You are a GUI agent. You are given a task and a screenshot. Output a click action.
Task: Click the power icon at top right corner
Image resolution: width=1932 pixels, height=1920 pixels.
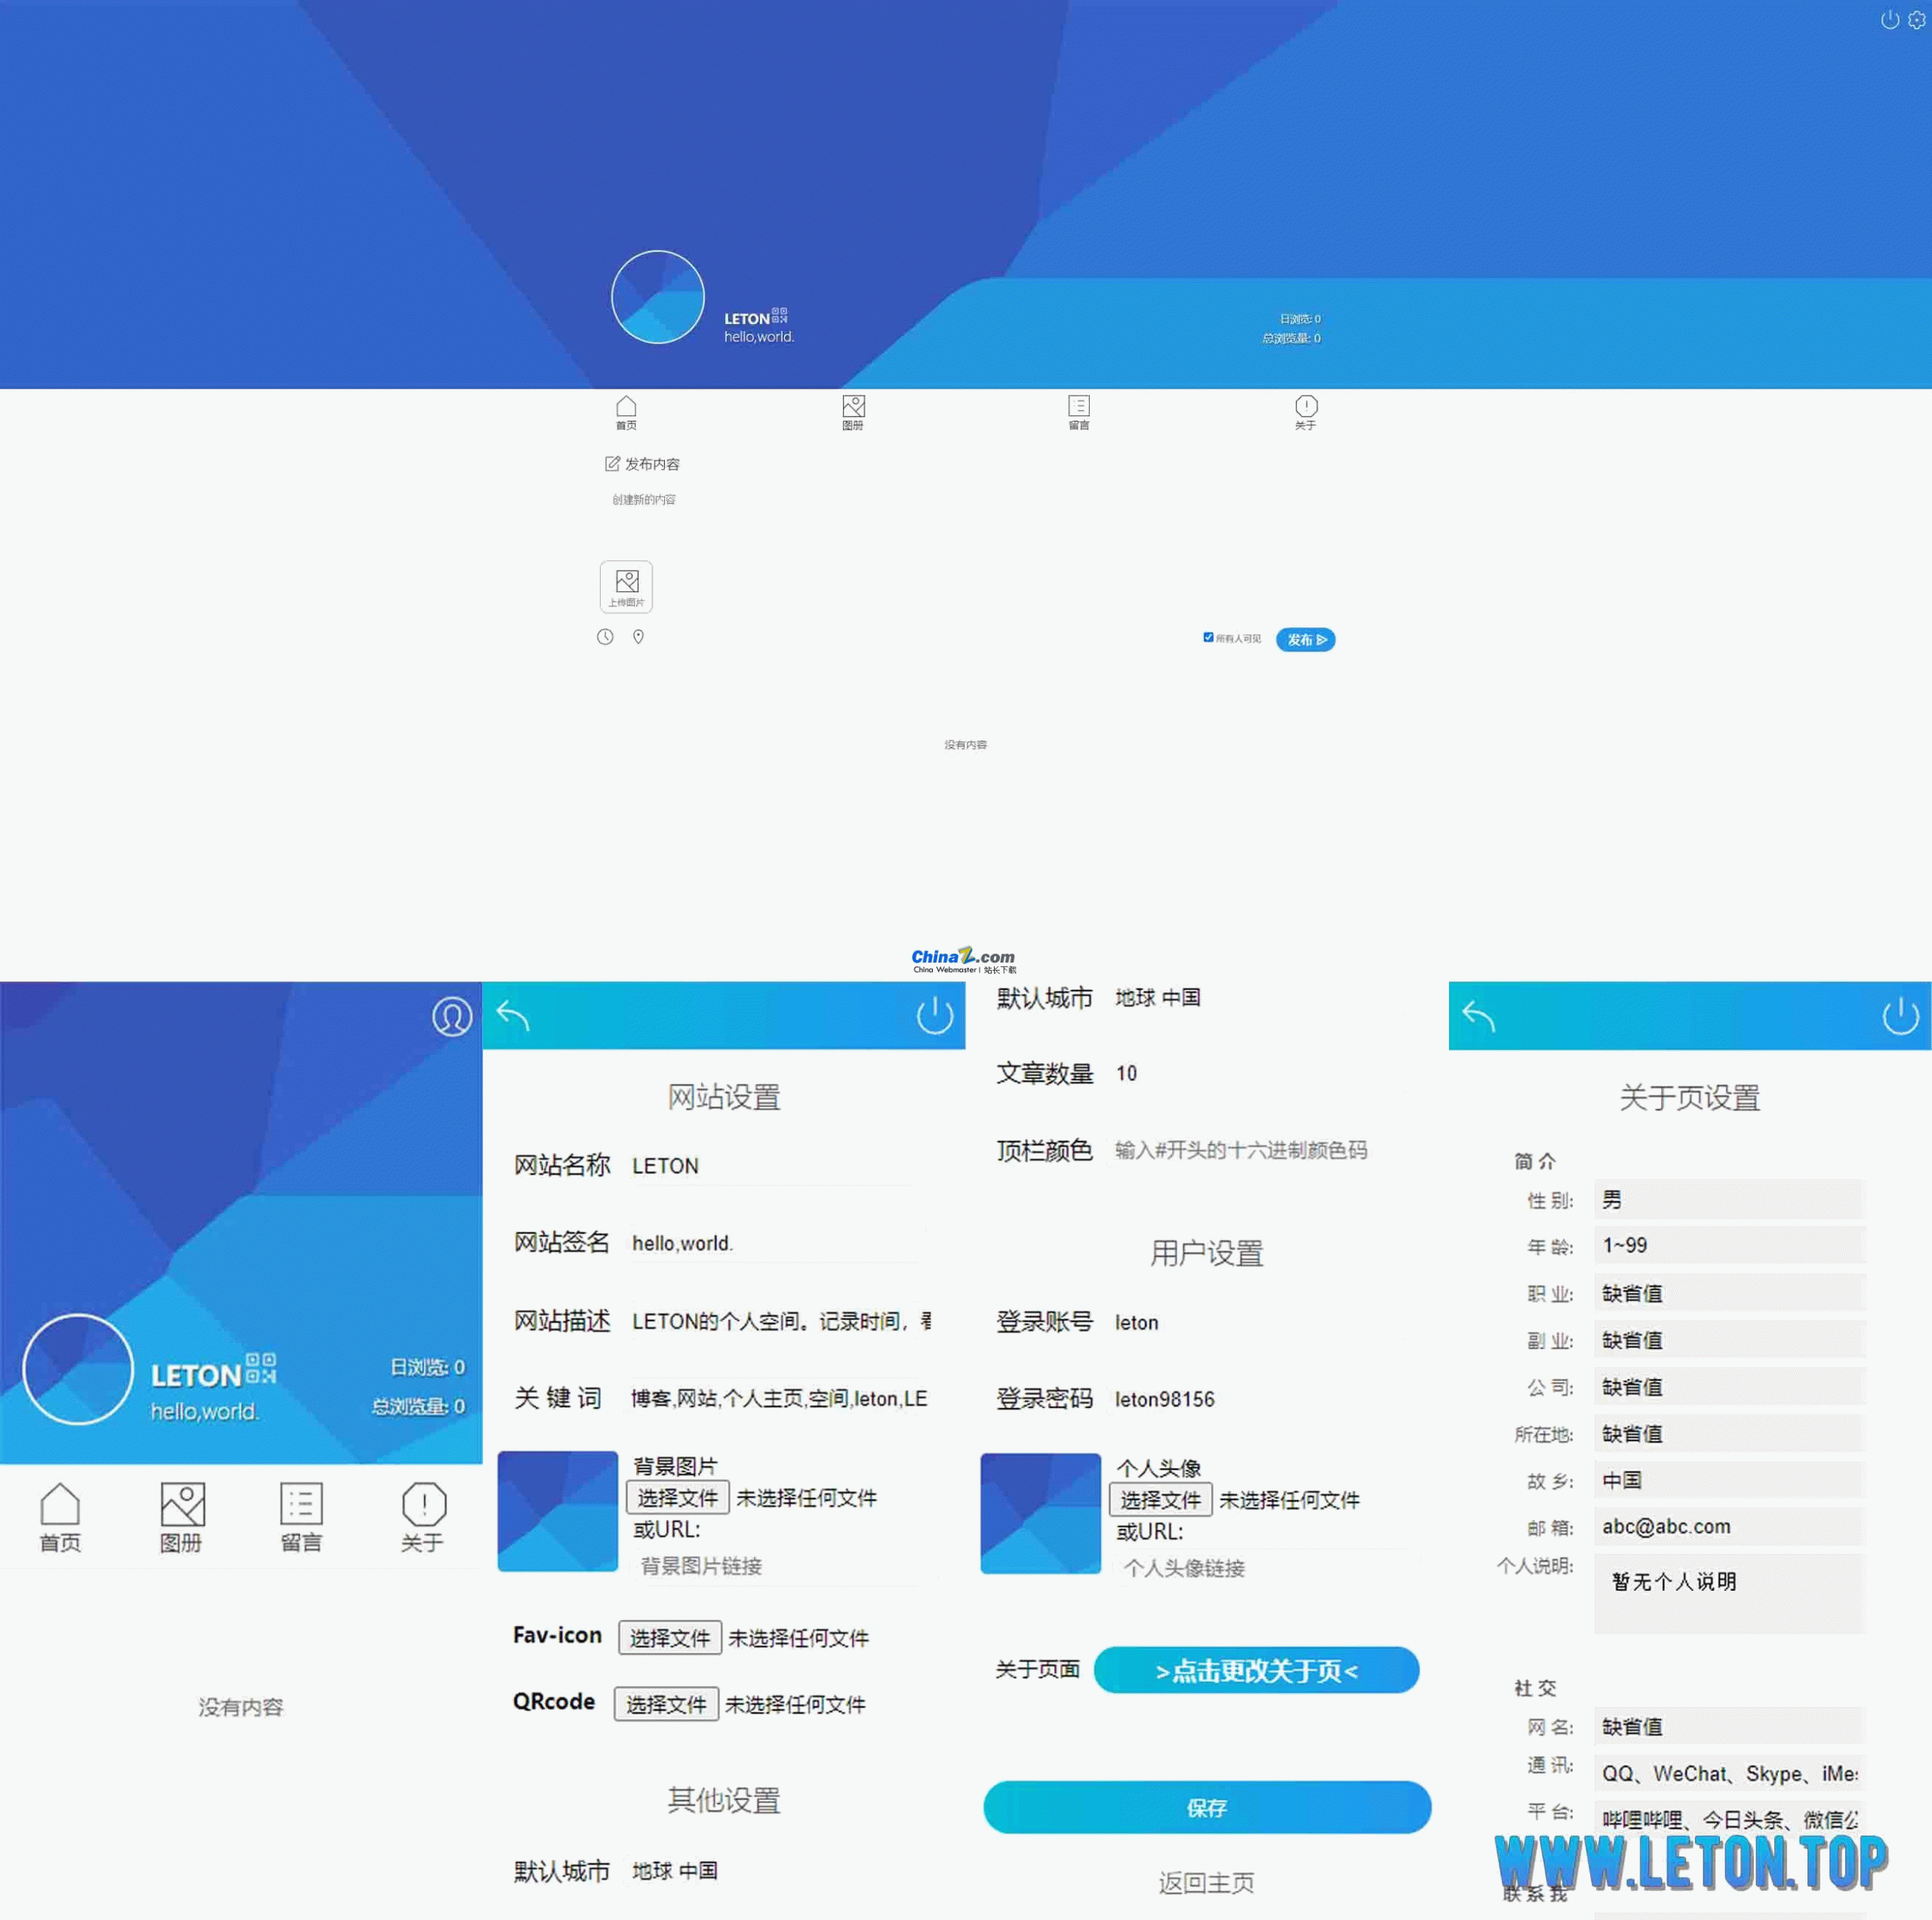[1889, 20]
